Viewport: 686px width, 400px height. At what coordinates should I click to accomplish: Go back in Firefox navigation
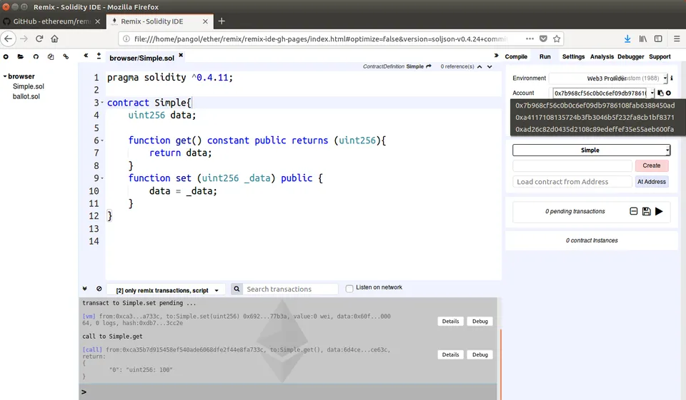click(9, 39)
